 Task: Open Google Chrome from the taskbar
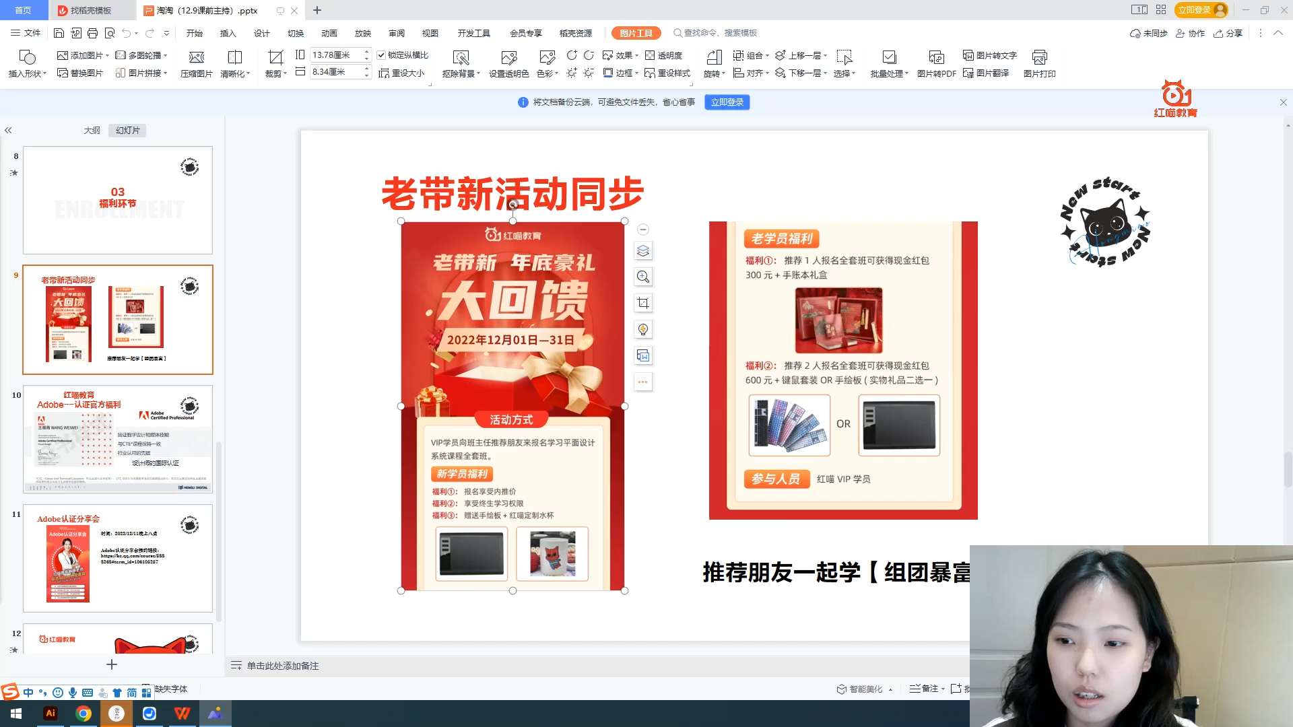(84, 714)
